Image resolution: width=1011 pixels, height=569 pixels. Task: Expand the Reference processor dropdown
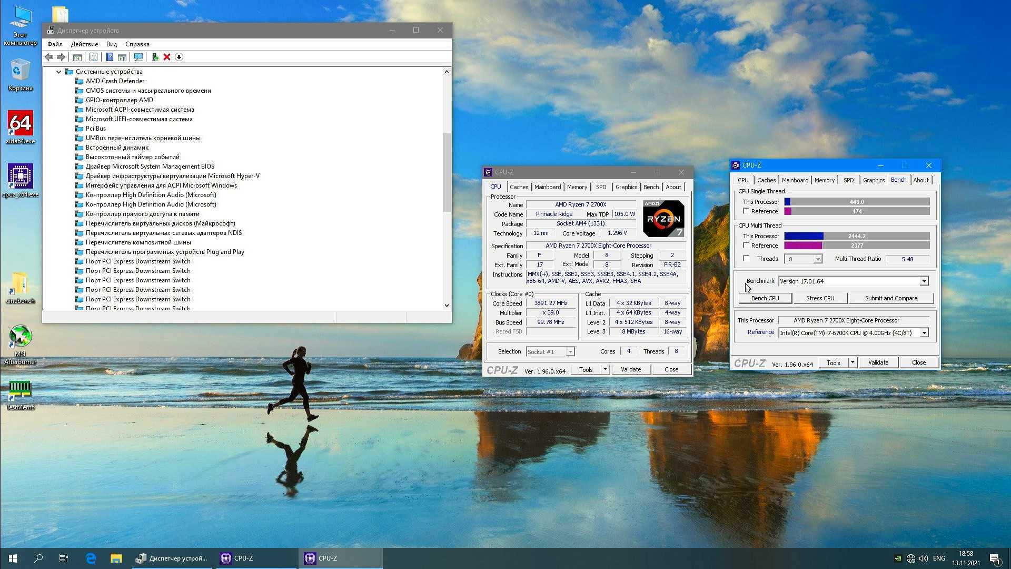924,333
